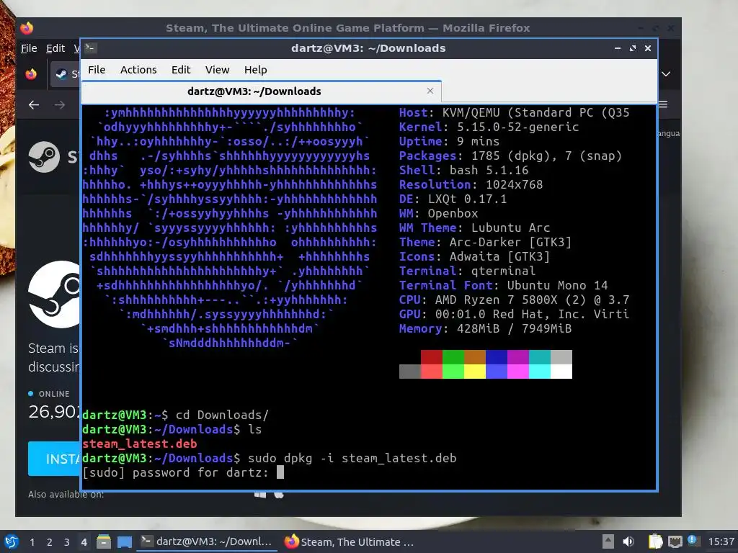Click the Apple icon under Also available on
Image resolution: width=738 pixels, height=553 pixels.
coord(279,494)
